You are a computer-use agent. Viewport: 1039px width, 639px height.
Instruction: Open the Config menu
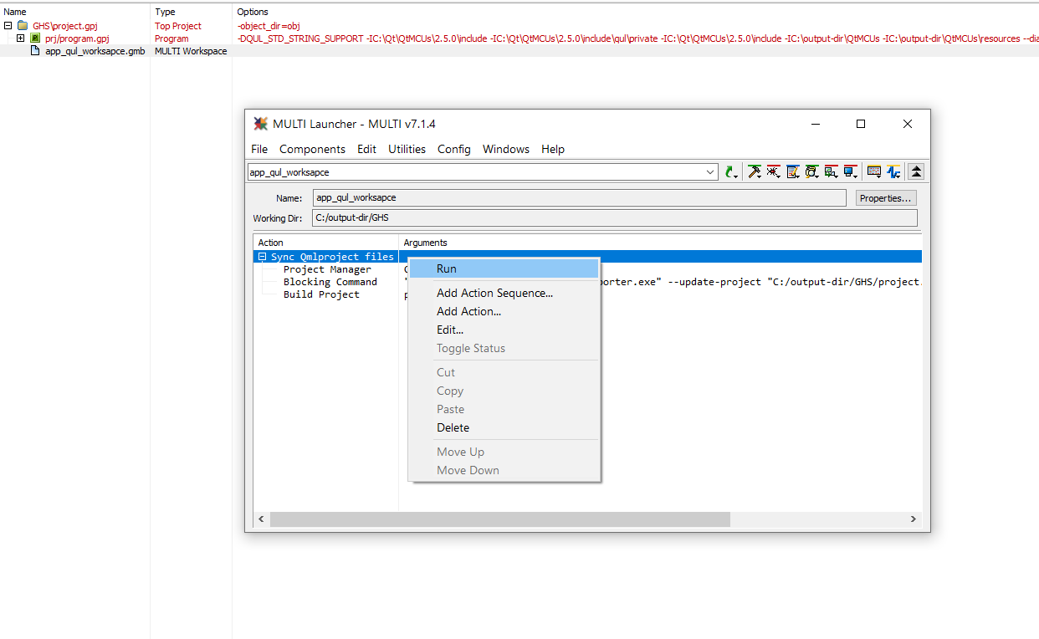tap(454, 149)
